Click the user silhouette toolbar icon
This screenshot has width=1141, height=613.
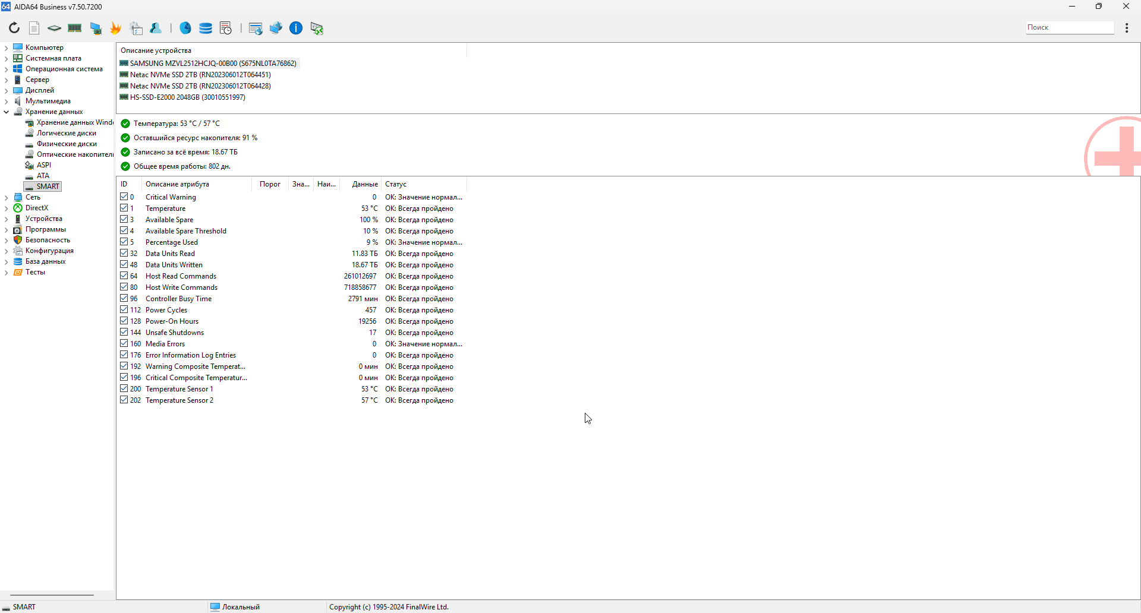(x=156, y=28)
